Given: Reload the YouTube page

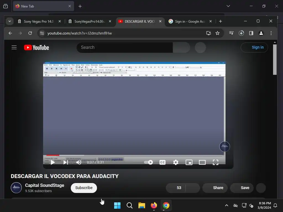Looking at the screenshot, I should point(30,33).
